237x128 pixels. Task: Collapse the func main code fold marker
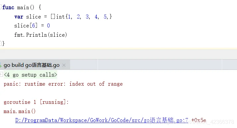click(1, 7)
